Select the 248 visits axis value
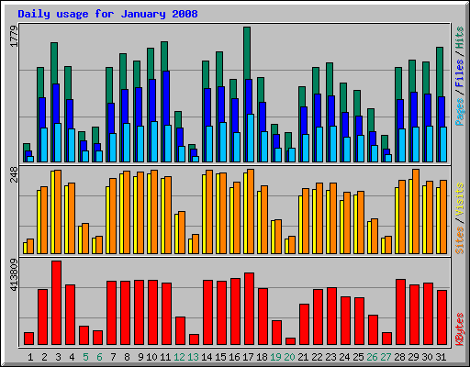The image size is (470, 367). pyautogui.click(x=14, y=174)
